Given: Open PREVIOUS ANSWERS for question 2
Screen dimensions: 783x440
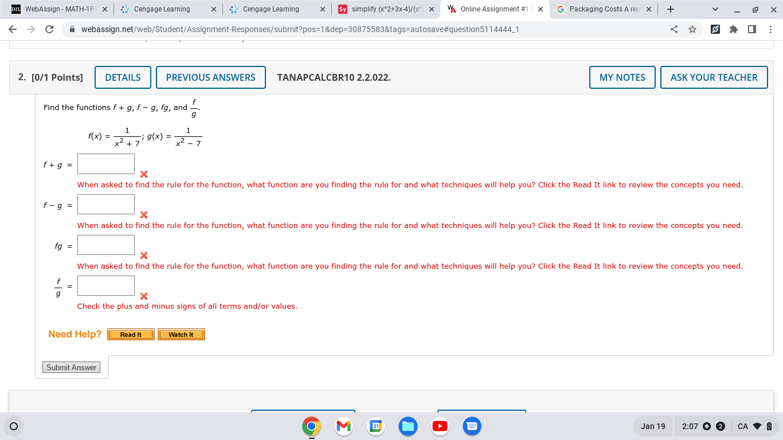Looking at the screenshot, I should coord(211,77).
